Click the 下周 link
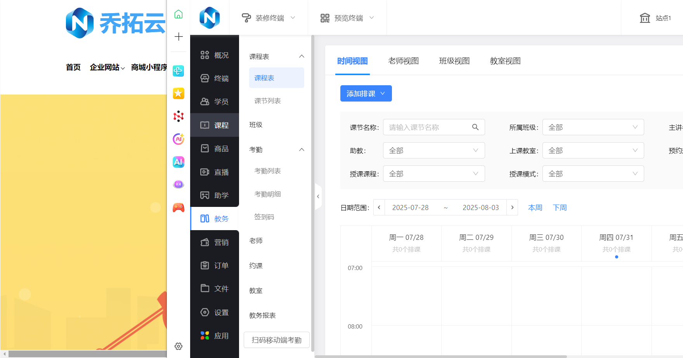 coord(560,208)
